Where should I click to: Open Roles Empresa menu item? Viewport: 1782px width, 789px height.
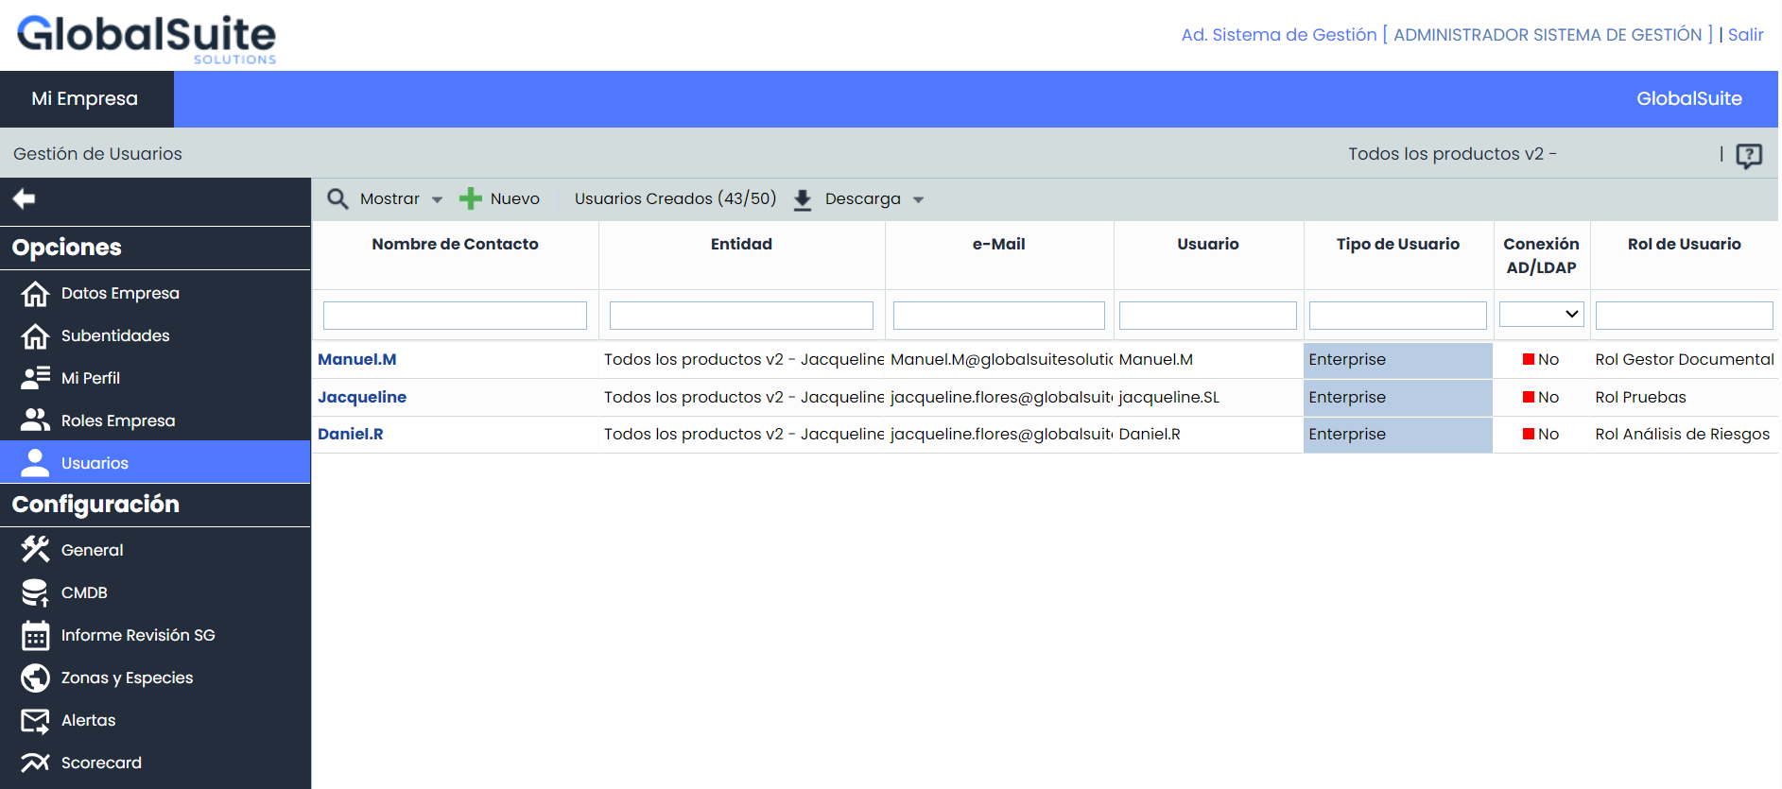pos(117,420)
